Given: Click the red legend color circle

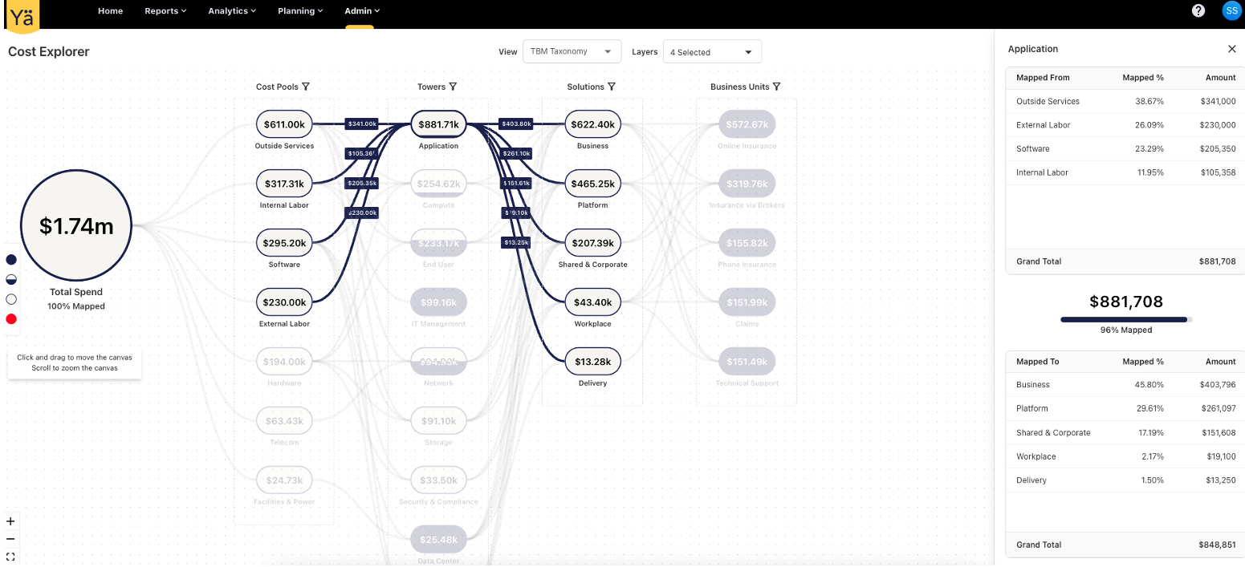Looking at the screenshot, I should (11, 319).
